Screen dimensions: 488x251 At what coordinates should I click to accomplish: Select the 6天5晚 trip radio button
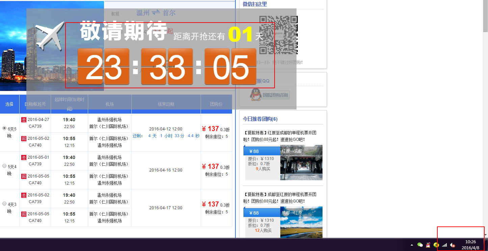tap(4, 128)
